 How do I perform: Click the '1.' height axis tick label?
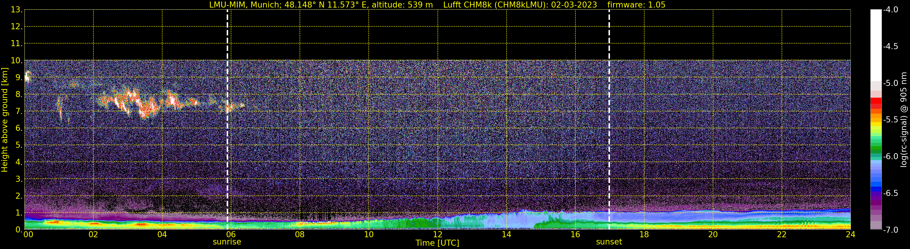click(19, 213)
